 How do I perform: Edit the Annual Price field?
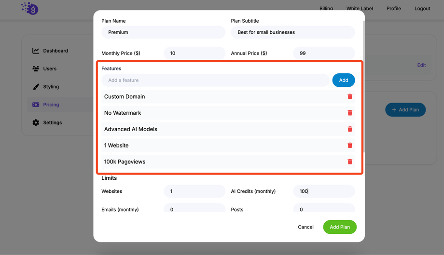pyautogui.click(x=323, y=53)
